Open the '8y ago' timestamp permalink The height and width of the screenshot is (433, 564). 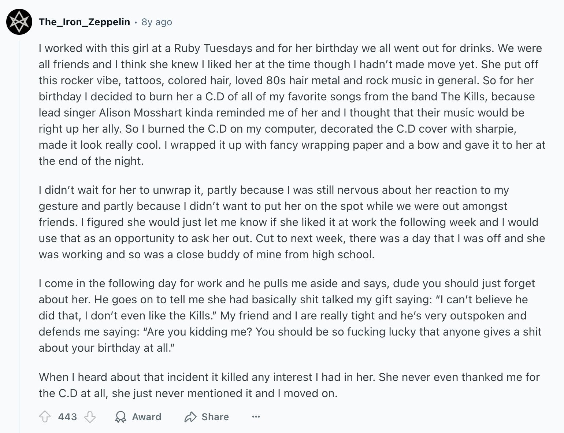click(157, 22)
